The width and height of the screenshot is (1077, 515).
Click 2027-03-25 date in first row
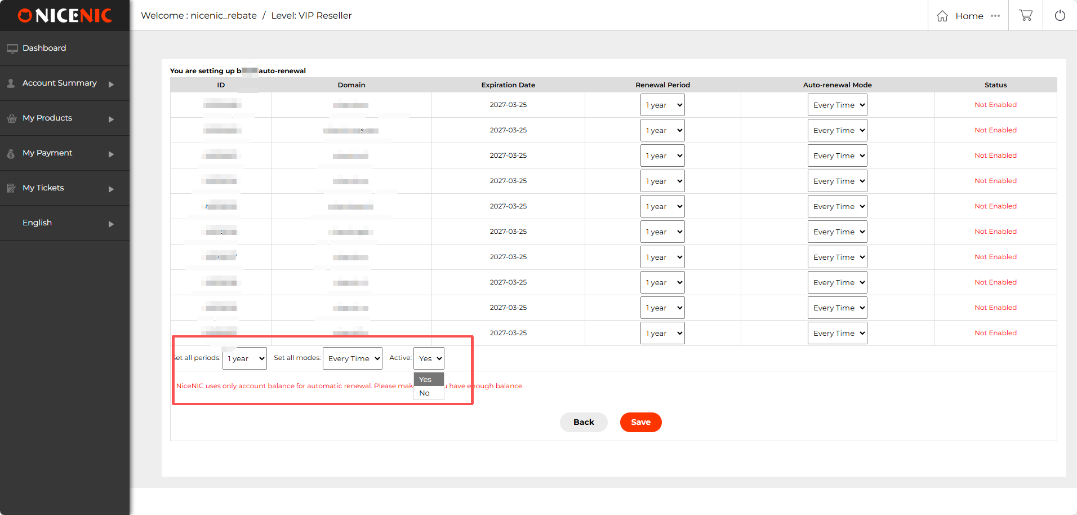pos(508,105)
